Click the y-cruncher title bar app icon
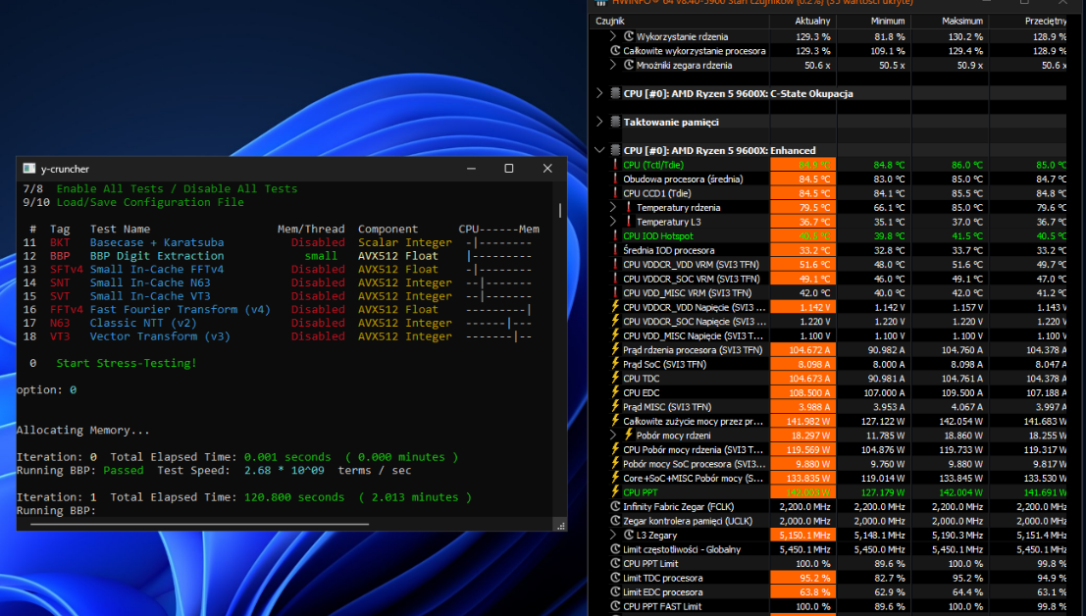This screenshot has height=616, width=1086. (28, 169)
